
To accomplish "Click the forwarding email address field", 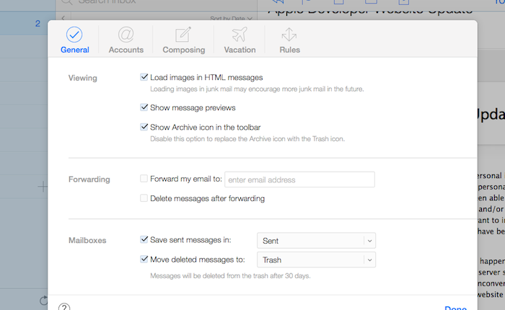I will 299,180.
